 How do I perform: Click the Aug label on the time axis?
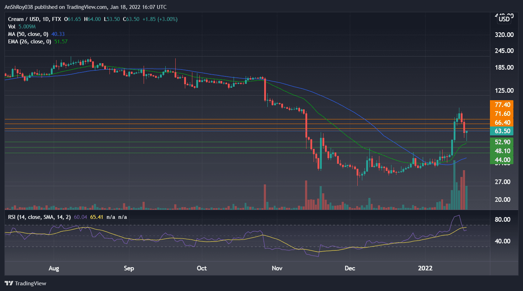point(54,268)
